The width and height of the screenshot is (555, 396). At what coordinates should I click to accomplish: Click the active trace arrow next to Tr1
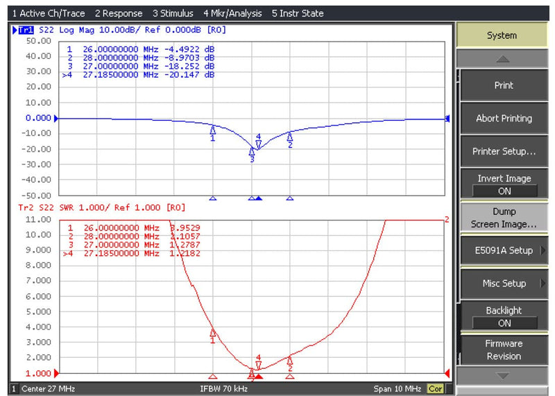(x=15, y=30)
